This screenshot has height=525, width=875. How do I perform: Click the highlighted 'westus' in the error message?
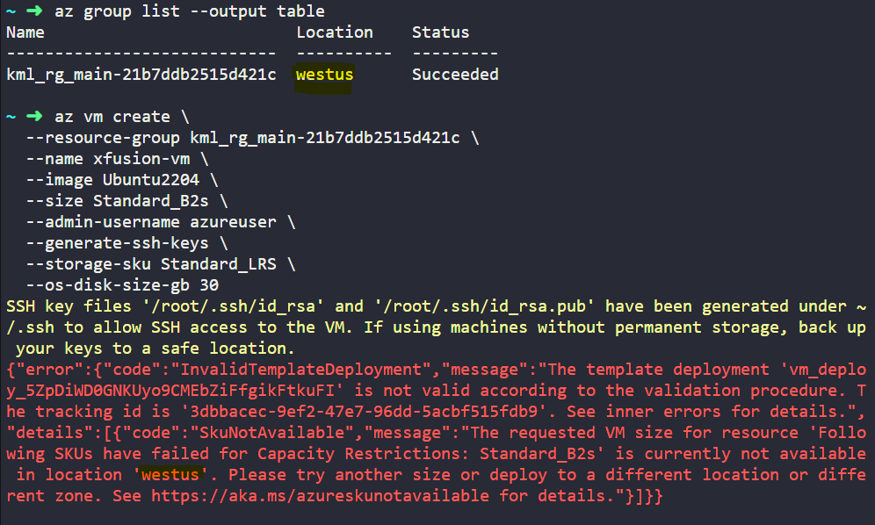point(170,474)
